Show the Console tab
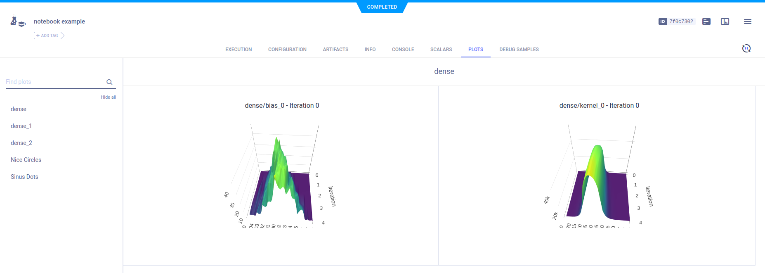Screen dimensions: 765x273 tap(403, 50)
